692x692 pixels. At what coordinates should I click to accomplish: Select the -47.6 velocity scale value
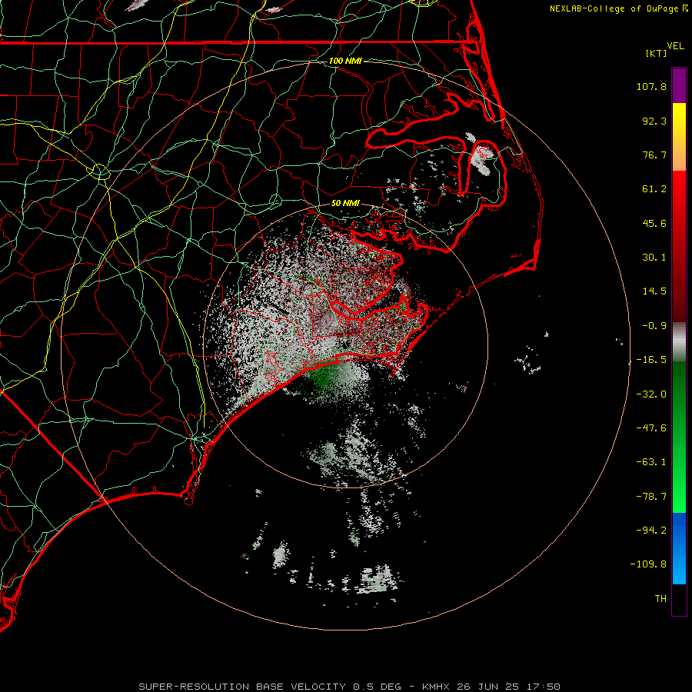651,428
